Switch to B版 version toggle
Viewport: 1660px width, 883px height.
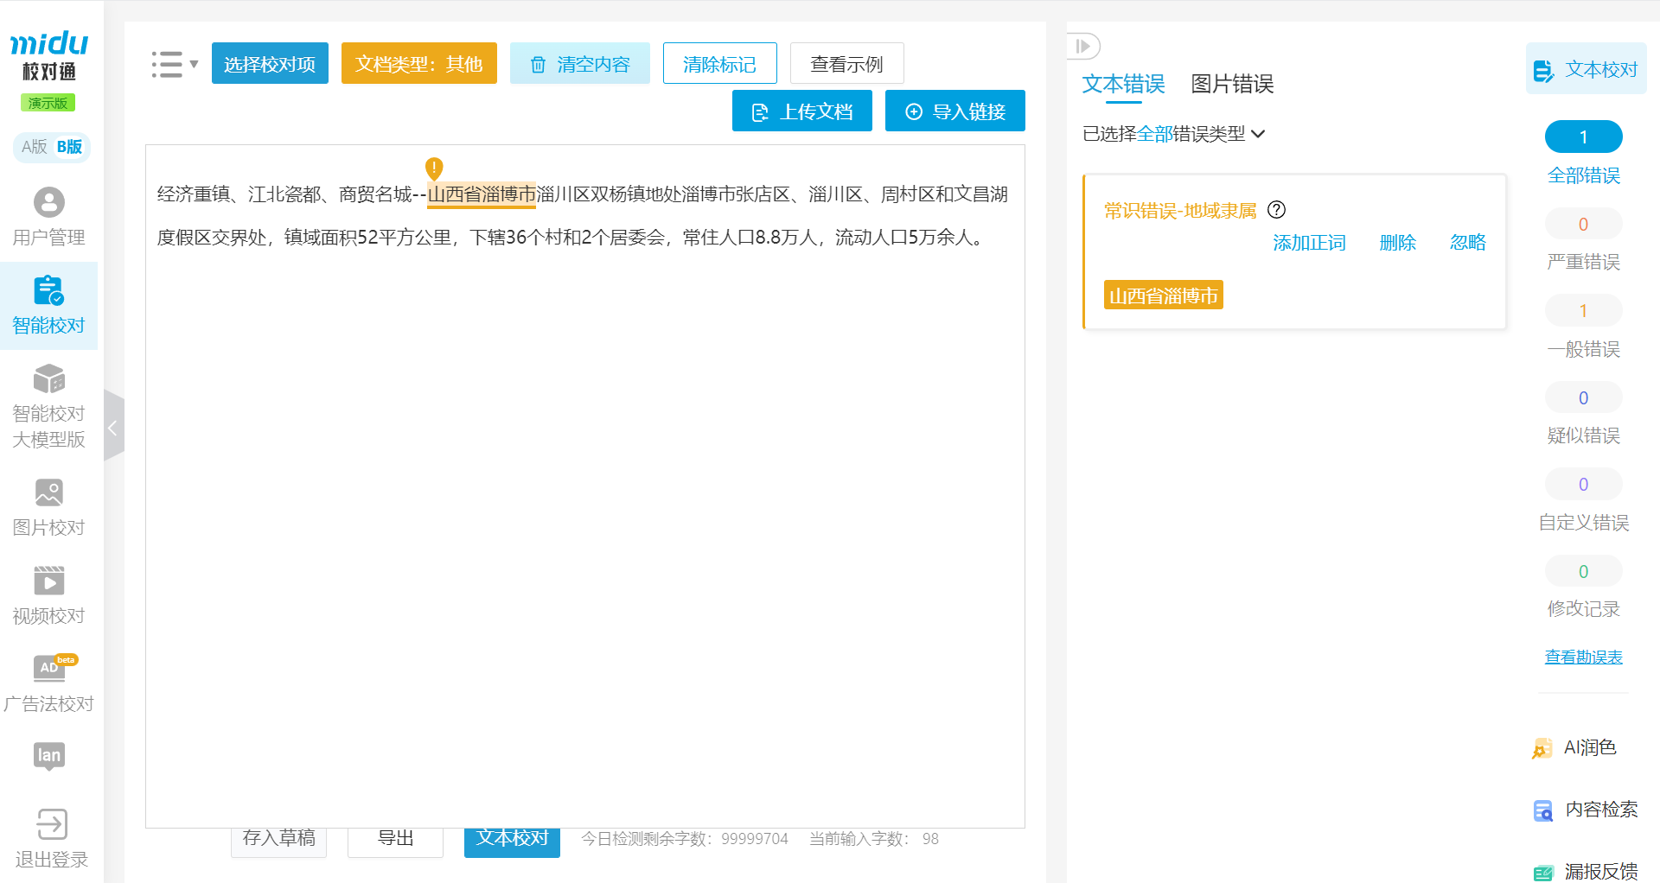pyautogui.click(x=69, y=147)
